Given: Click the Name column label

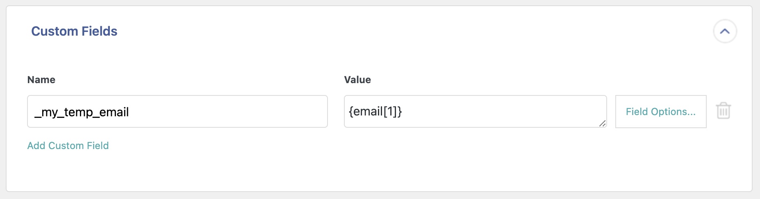Looking at the screenshot, I should coord(41,80).
